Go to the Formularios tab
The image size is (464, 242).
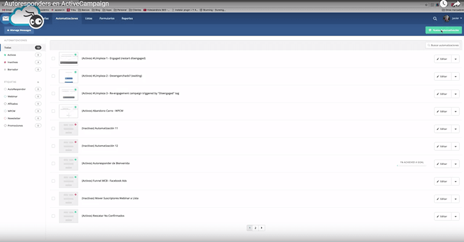tap(107, 19)
